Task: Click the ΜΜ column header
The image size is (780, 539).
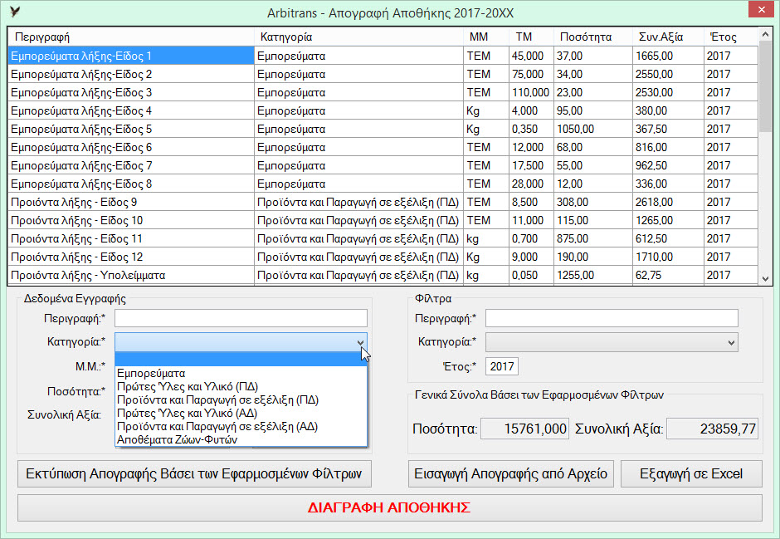Action: tap(486, 37)
